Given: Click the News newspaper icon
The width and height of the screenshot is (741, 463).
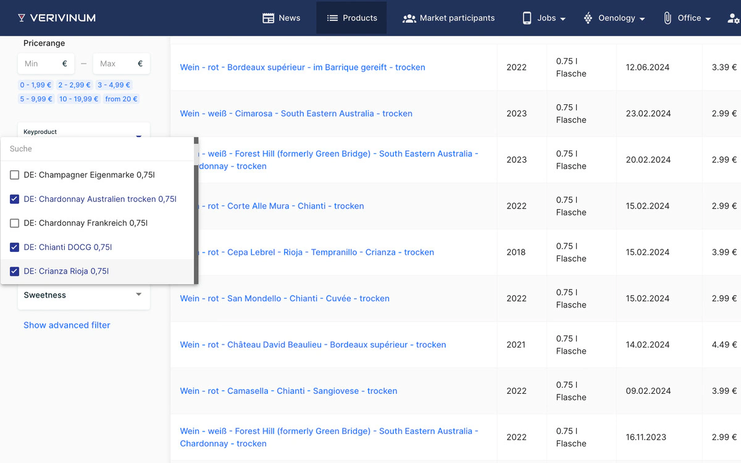Looking at the screenshot, I should click(268, 18).
